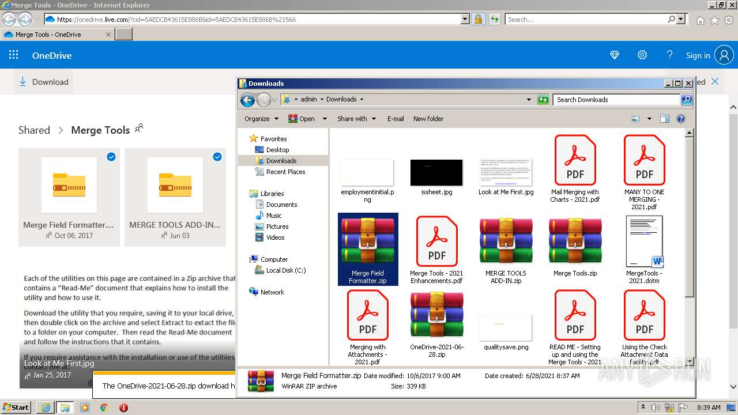Click IE Search box
Screen dimensions: 738x415
pyautogui.click(x=586, y=20)
